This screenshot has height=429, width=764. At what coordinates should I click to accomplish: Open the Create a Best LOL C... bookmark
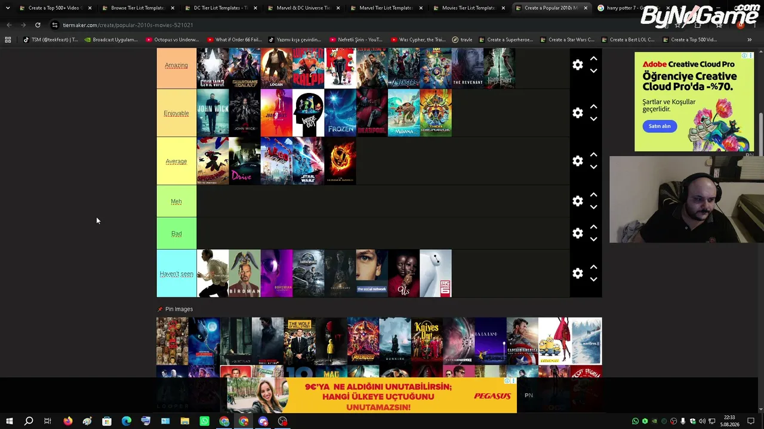[628, 40]
